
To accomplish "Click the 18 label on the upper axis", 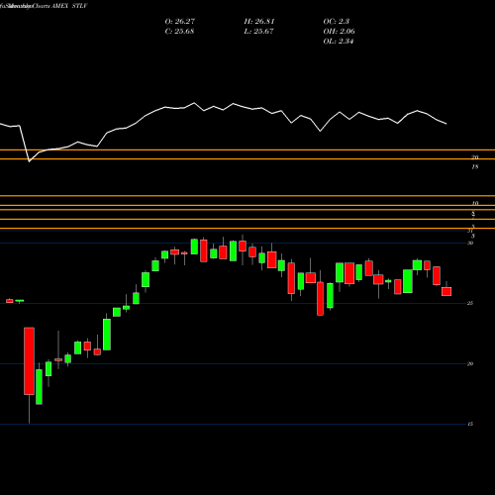I will pyautogui.click(x=474, y=167).
